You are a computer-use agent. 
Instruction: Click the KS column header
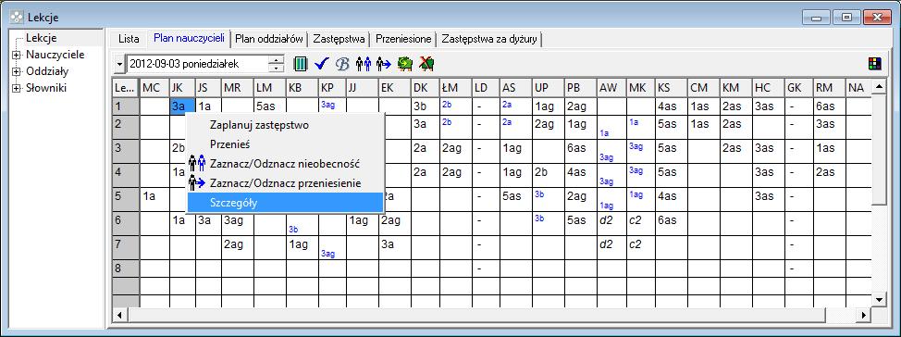[x=672, y=88]
